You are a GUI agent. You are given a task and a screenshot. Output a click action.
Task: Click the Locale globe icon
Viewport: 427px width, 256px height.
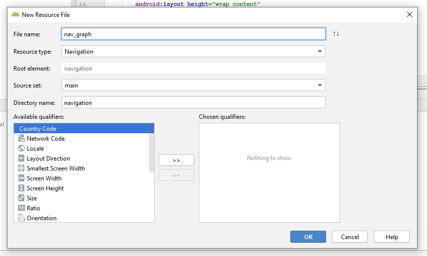[21, 149]
